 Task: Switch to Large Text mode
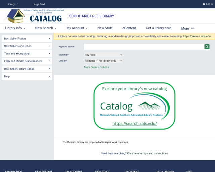pyautogui.click(x=39, y=4)
